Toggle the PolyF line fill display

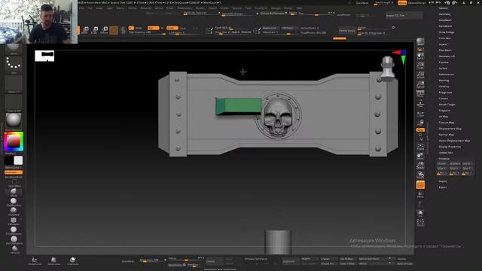pyautogui.click(x=420, y=184)
